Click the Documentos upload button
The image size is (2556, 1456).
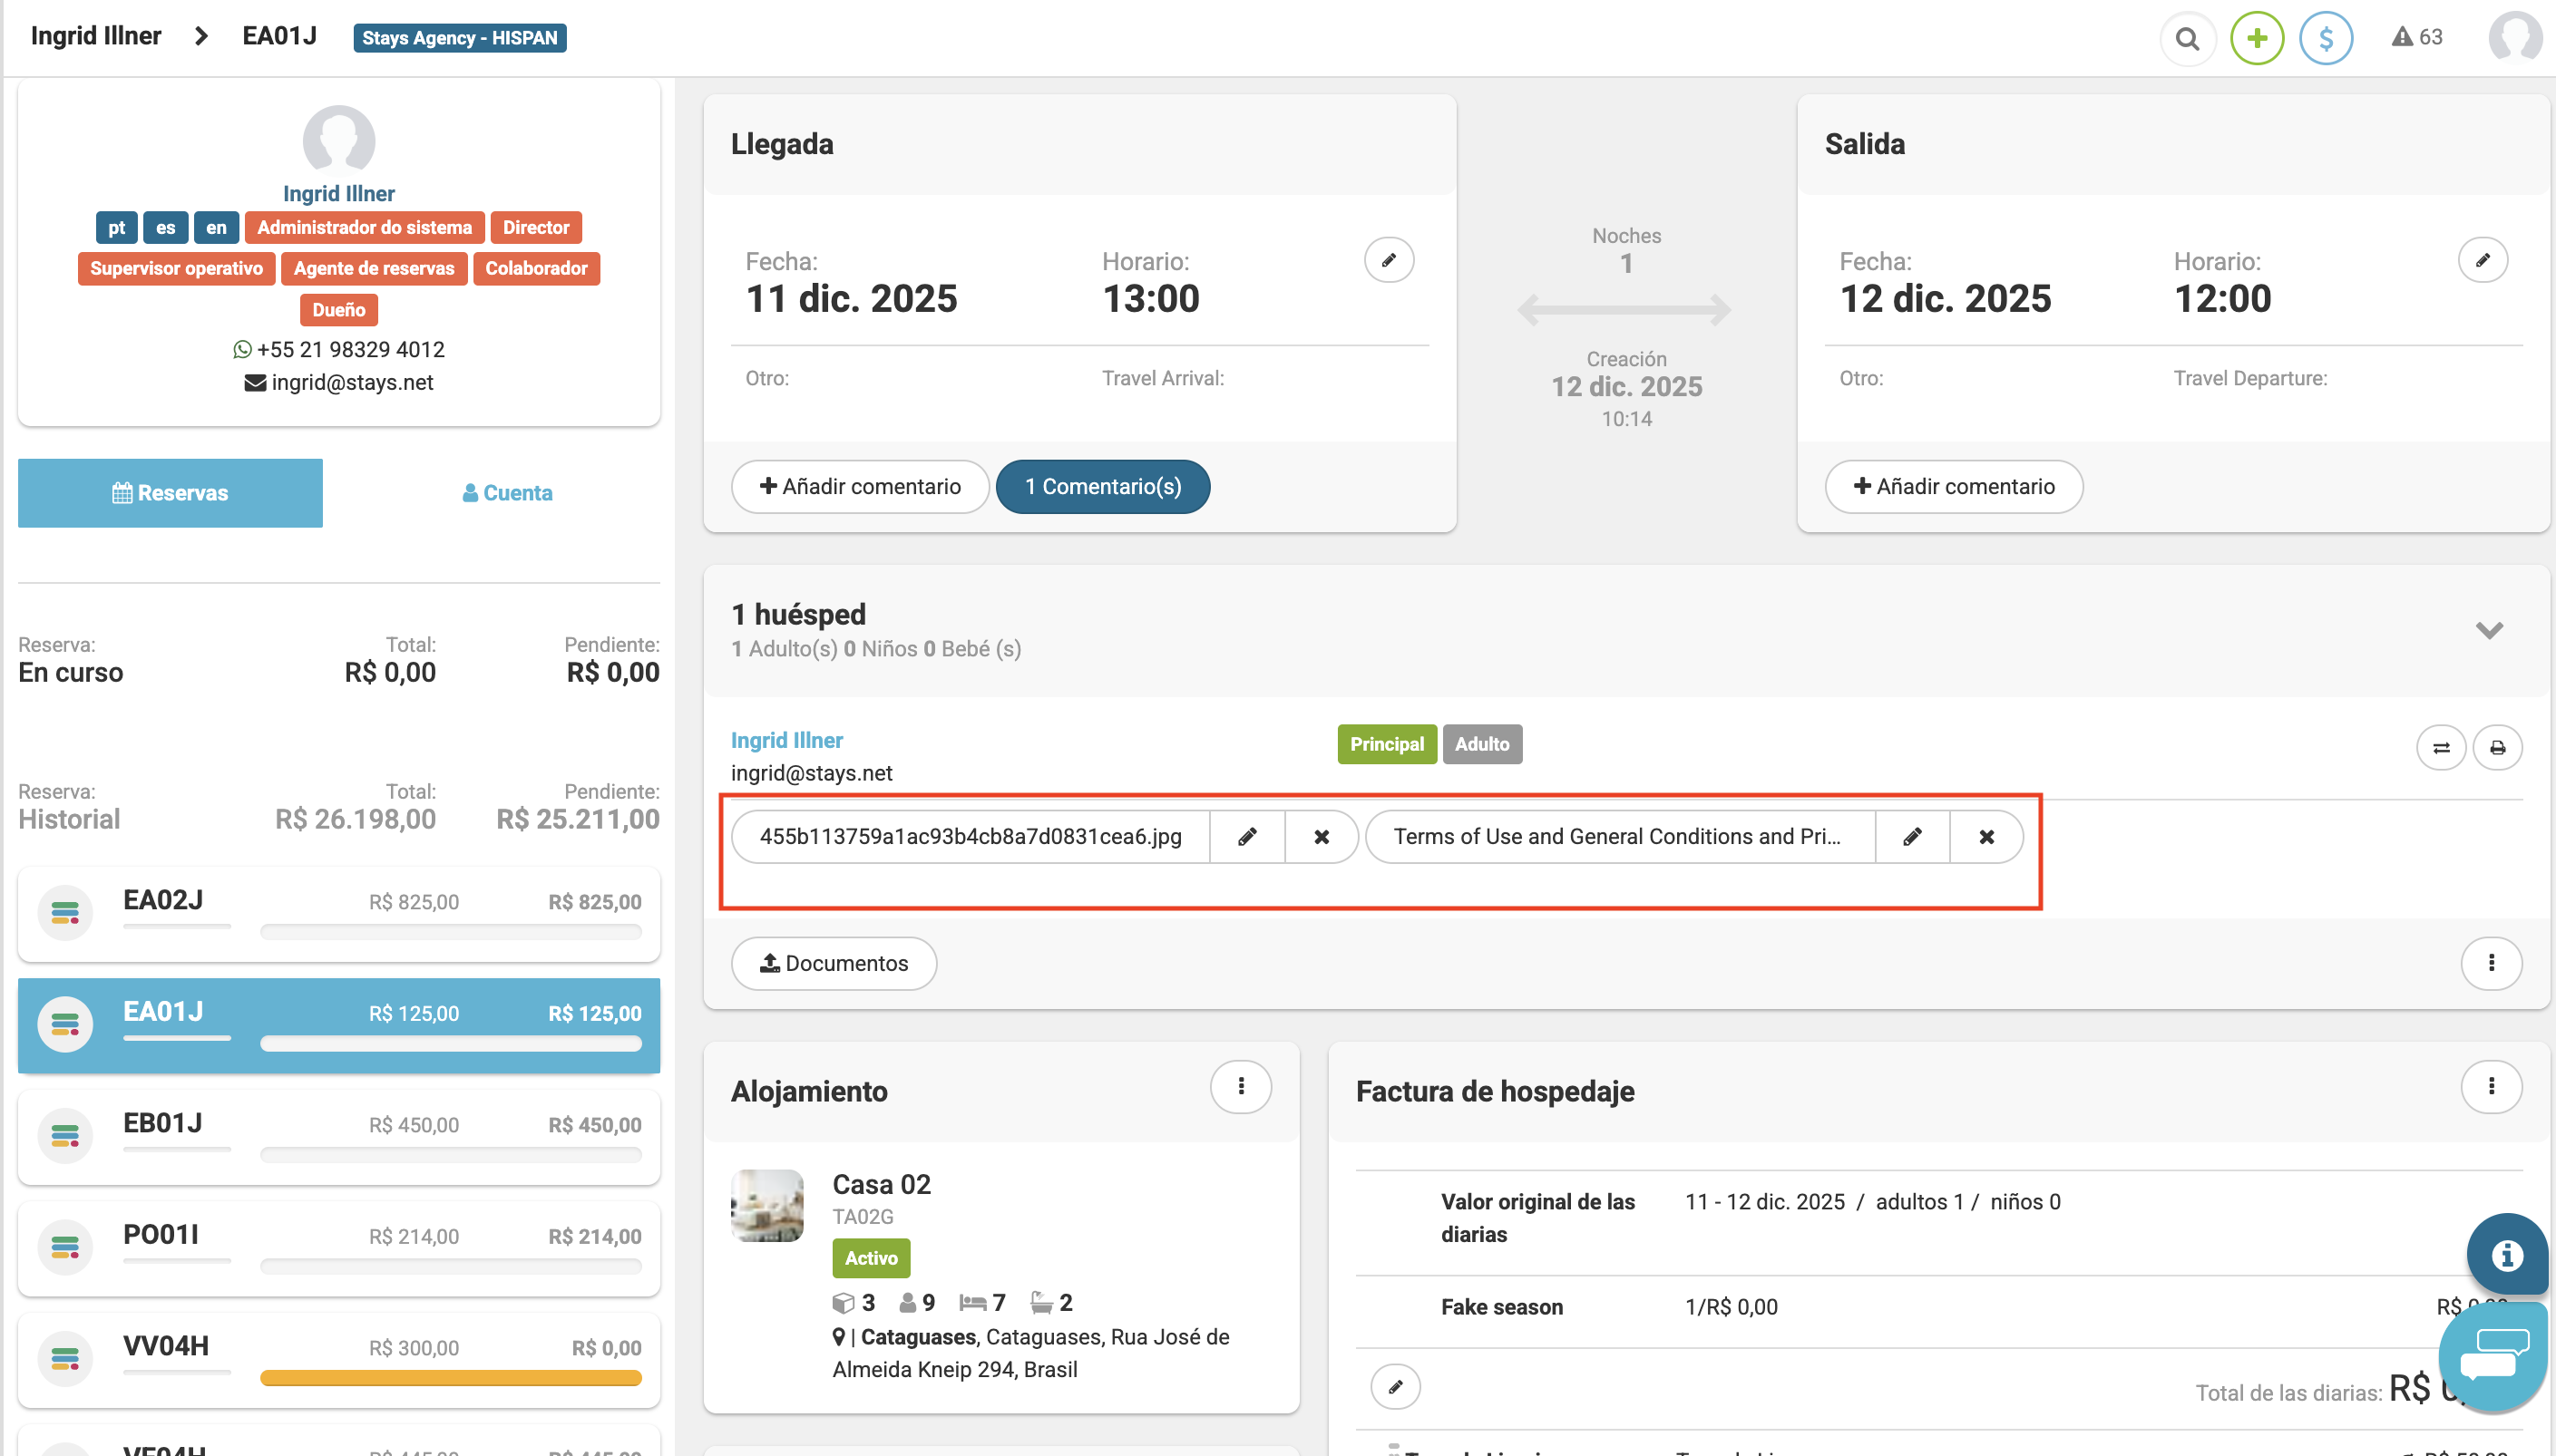[x=834, y=964]
